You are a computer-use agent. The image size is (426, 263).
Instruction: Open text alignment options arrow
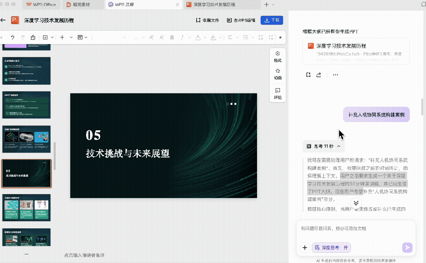pos(237,37)
